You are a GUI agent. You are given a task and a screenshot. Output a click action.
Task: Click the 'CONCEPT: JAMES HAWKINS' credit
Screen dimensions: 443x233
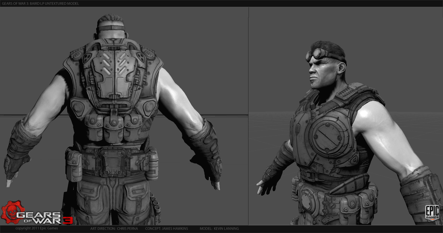pos(167,228)
